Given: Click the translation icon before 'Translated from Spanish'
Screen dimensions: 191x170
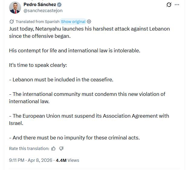Looking at the screenshot, I should pos(11,21).
